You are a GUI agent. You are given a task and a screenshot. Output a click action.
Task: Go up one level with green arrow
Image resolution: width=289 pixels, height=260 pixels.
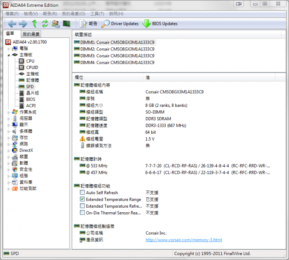34,24
